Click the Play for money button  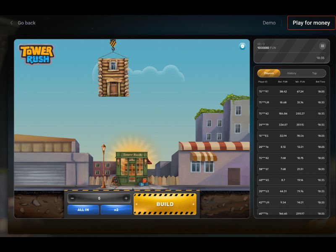coord(311,23)
